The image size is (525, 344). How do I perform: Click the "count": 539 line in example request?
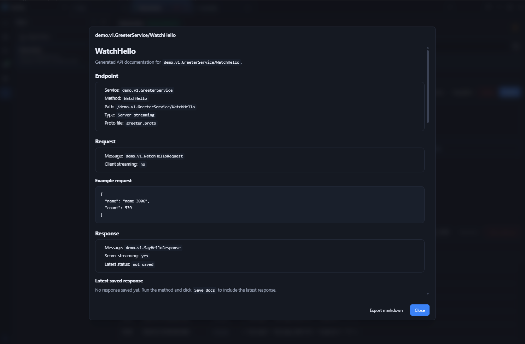coord(118,208)
